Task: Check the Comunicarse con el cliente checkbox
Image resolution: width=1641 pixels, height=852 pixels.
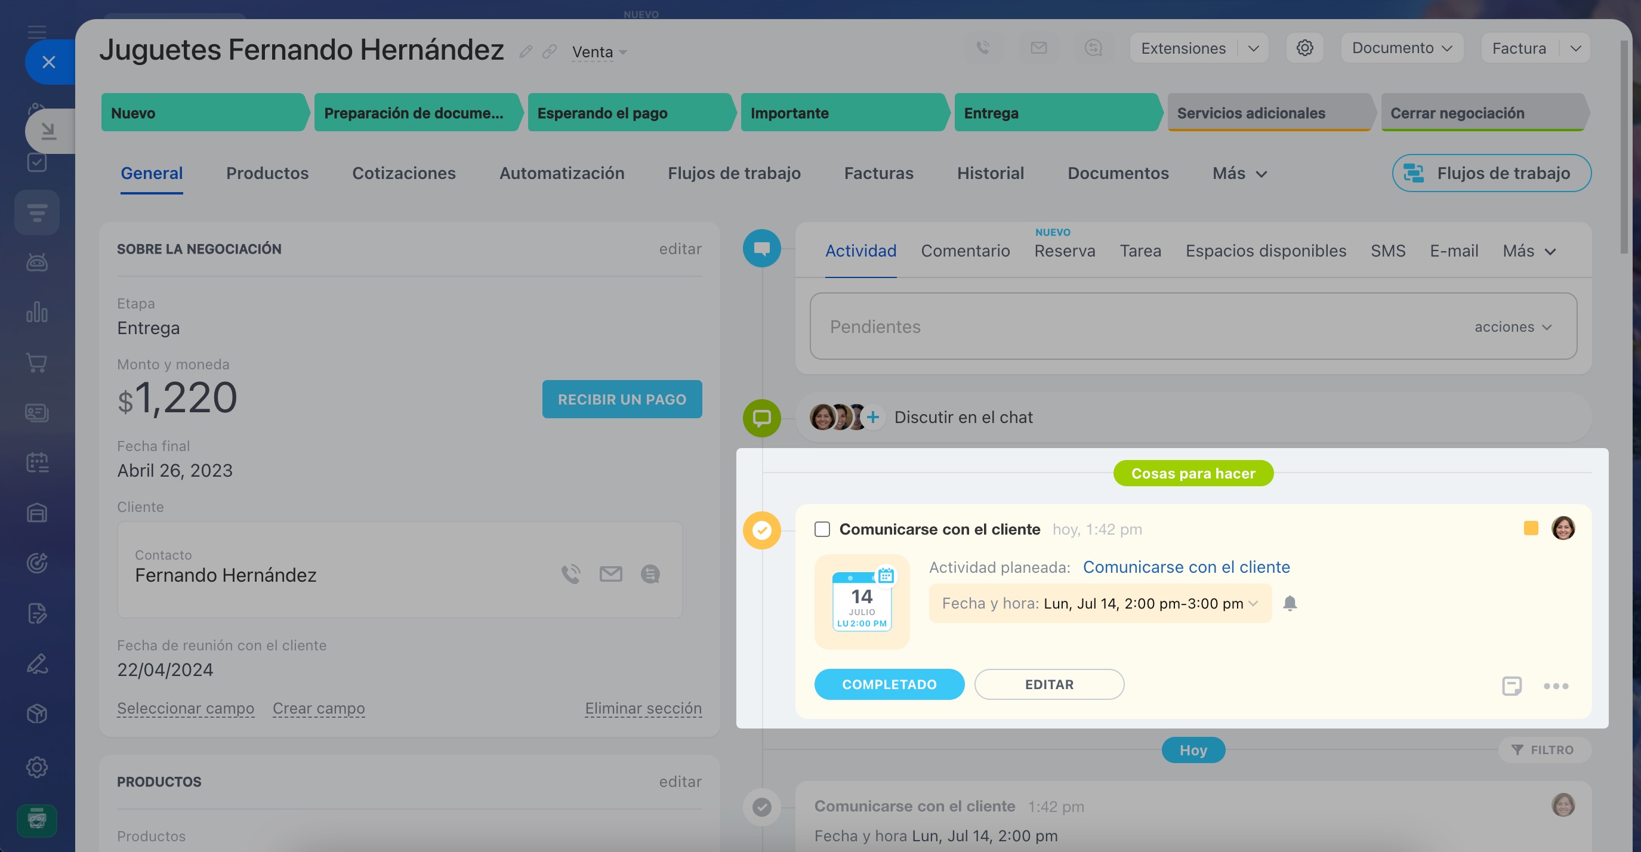Action: point(822,529)
